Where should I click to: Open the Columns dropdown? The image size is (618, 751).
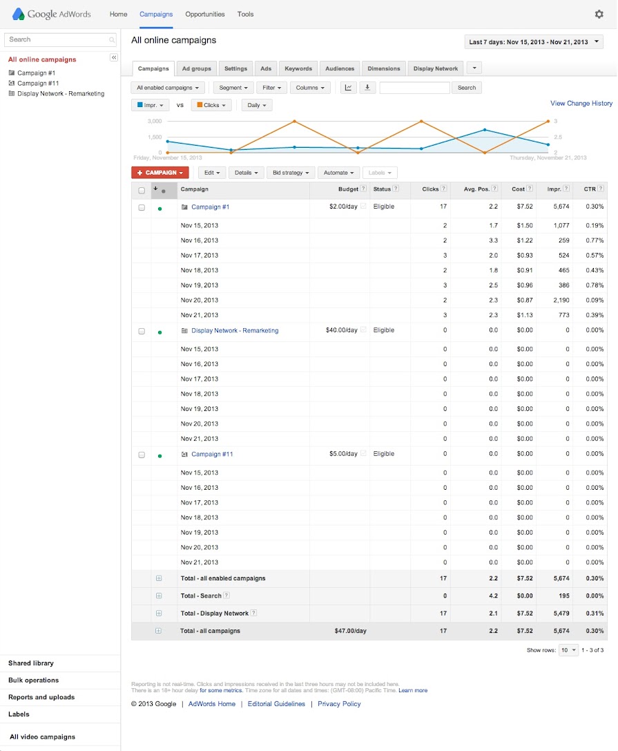coord(311,88)
